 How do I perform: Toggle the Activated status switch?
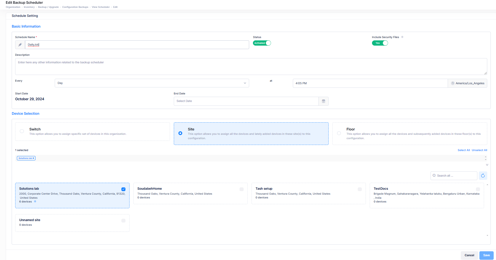pyautogui.click(x=262, y=43)
